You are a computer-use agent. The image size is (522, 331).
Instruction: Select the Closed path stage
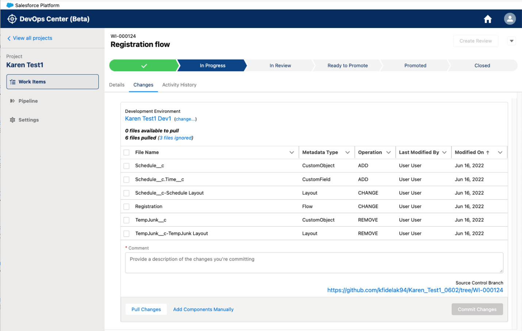point(482,66)
